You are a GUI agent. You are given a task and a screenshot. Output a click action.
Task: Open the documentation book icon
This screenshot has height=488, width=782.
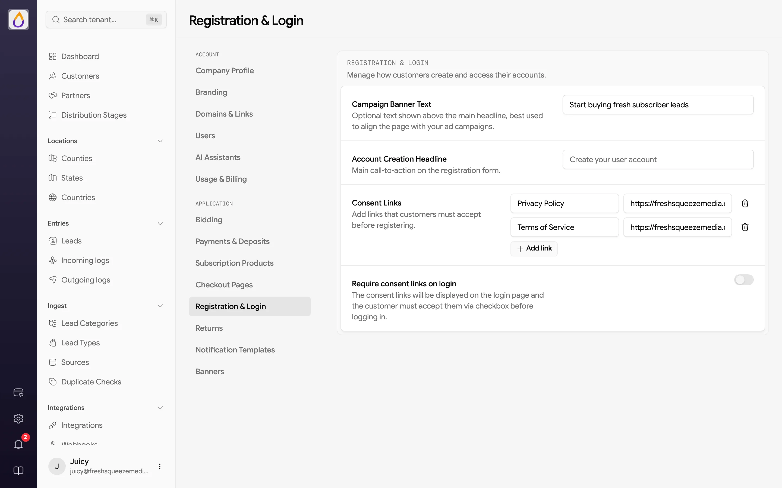click(x=18, y=470)
